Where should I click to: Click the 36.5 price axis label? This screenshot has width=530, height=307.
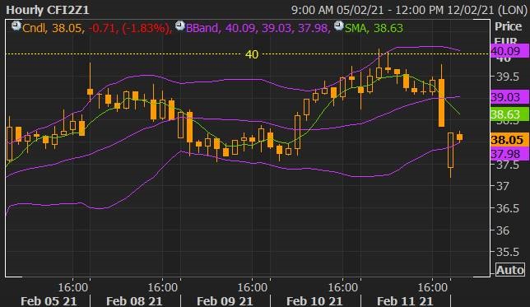[x=507, y=208]
